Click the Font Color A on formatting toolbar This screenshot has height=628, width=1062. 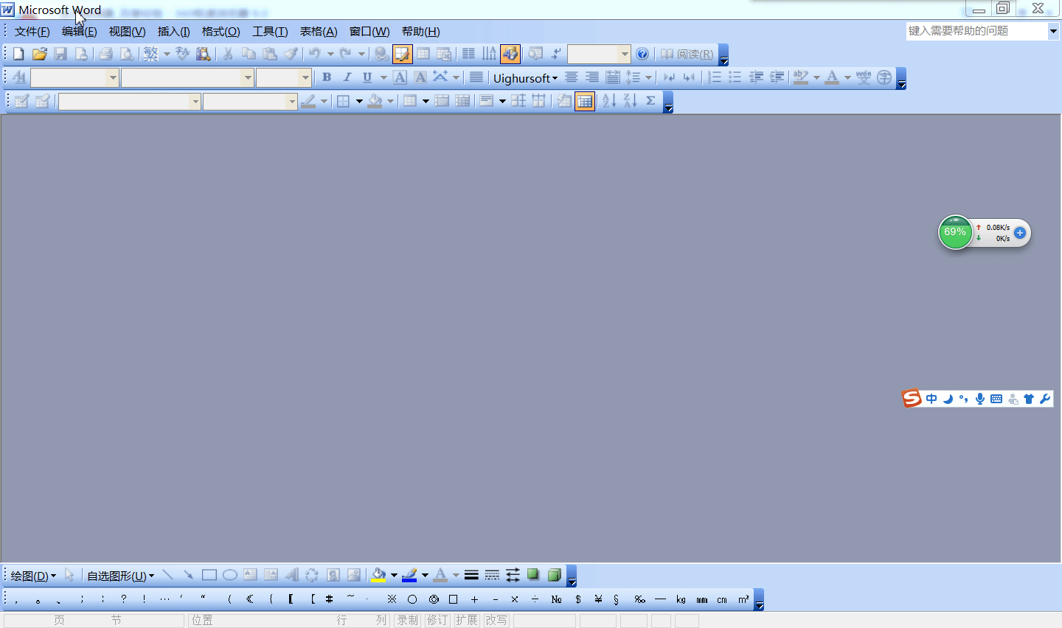832,77
